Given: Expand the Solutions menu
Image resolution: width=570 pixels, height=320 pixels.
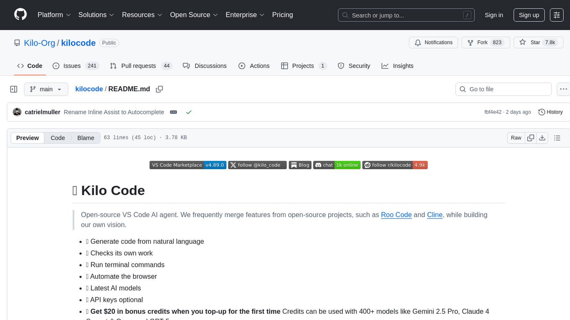Looking at the screenshot, I should pyautogui.click(x=96, y=15).
